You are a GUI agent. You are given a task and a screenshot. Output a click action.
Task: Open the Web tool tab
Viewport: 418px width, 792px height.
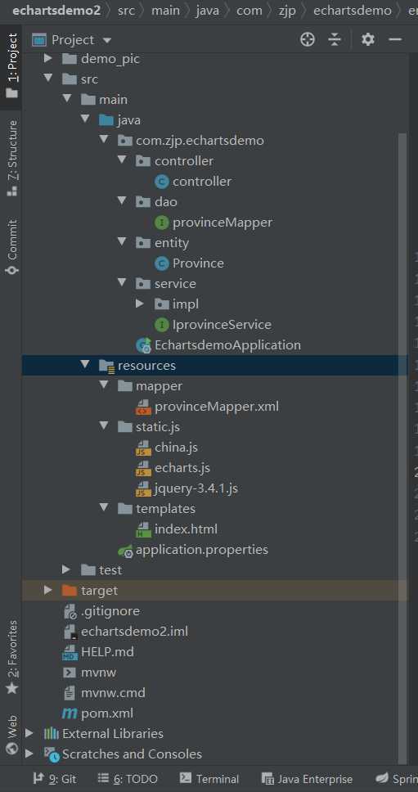click(x=11, y=734)
